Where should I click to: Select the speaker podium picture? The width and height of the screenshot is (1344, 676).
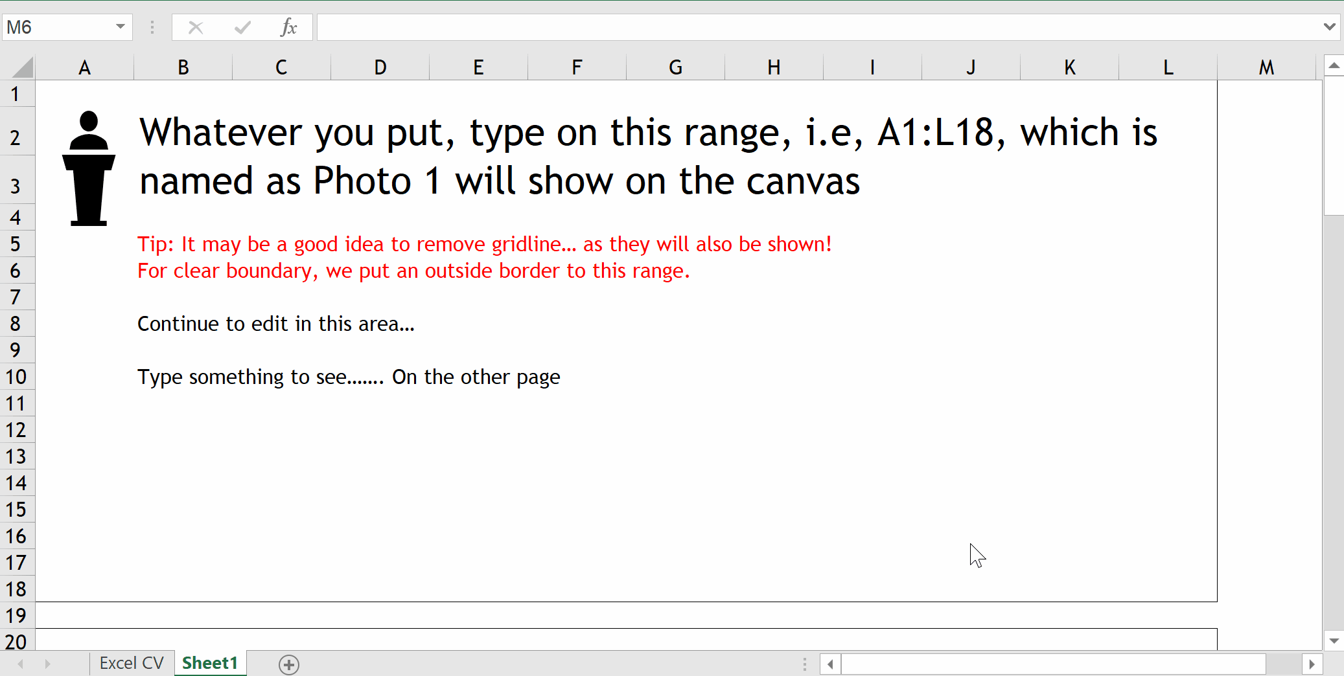[89, 169]
